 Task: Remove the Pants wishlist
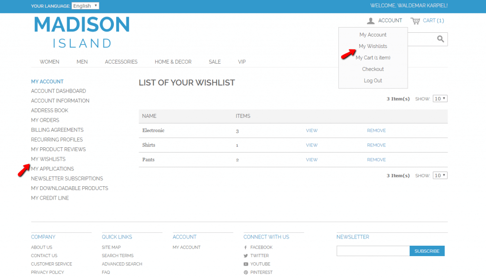[376, 160]
